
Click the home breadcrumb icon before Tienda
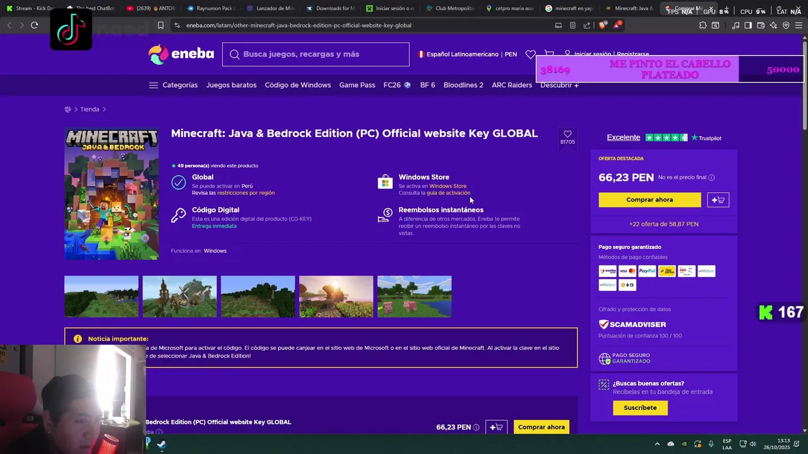coord(68,109)
